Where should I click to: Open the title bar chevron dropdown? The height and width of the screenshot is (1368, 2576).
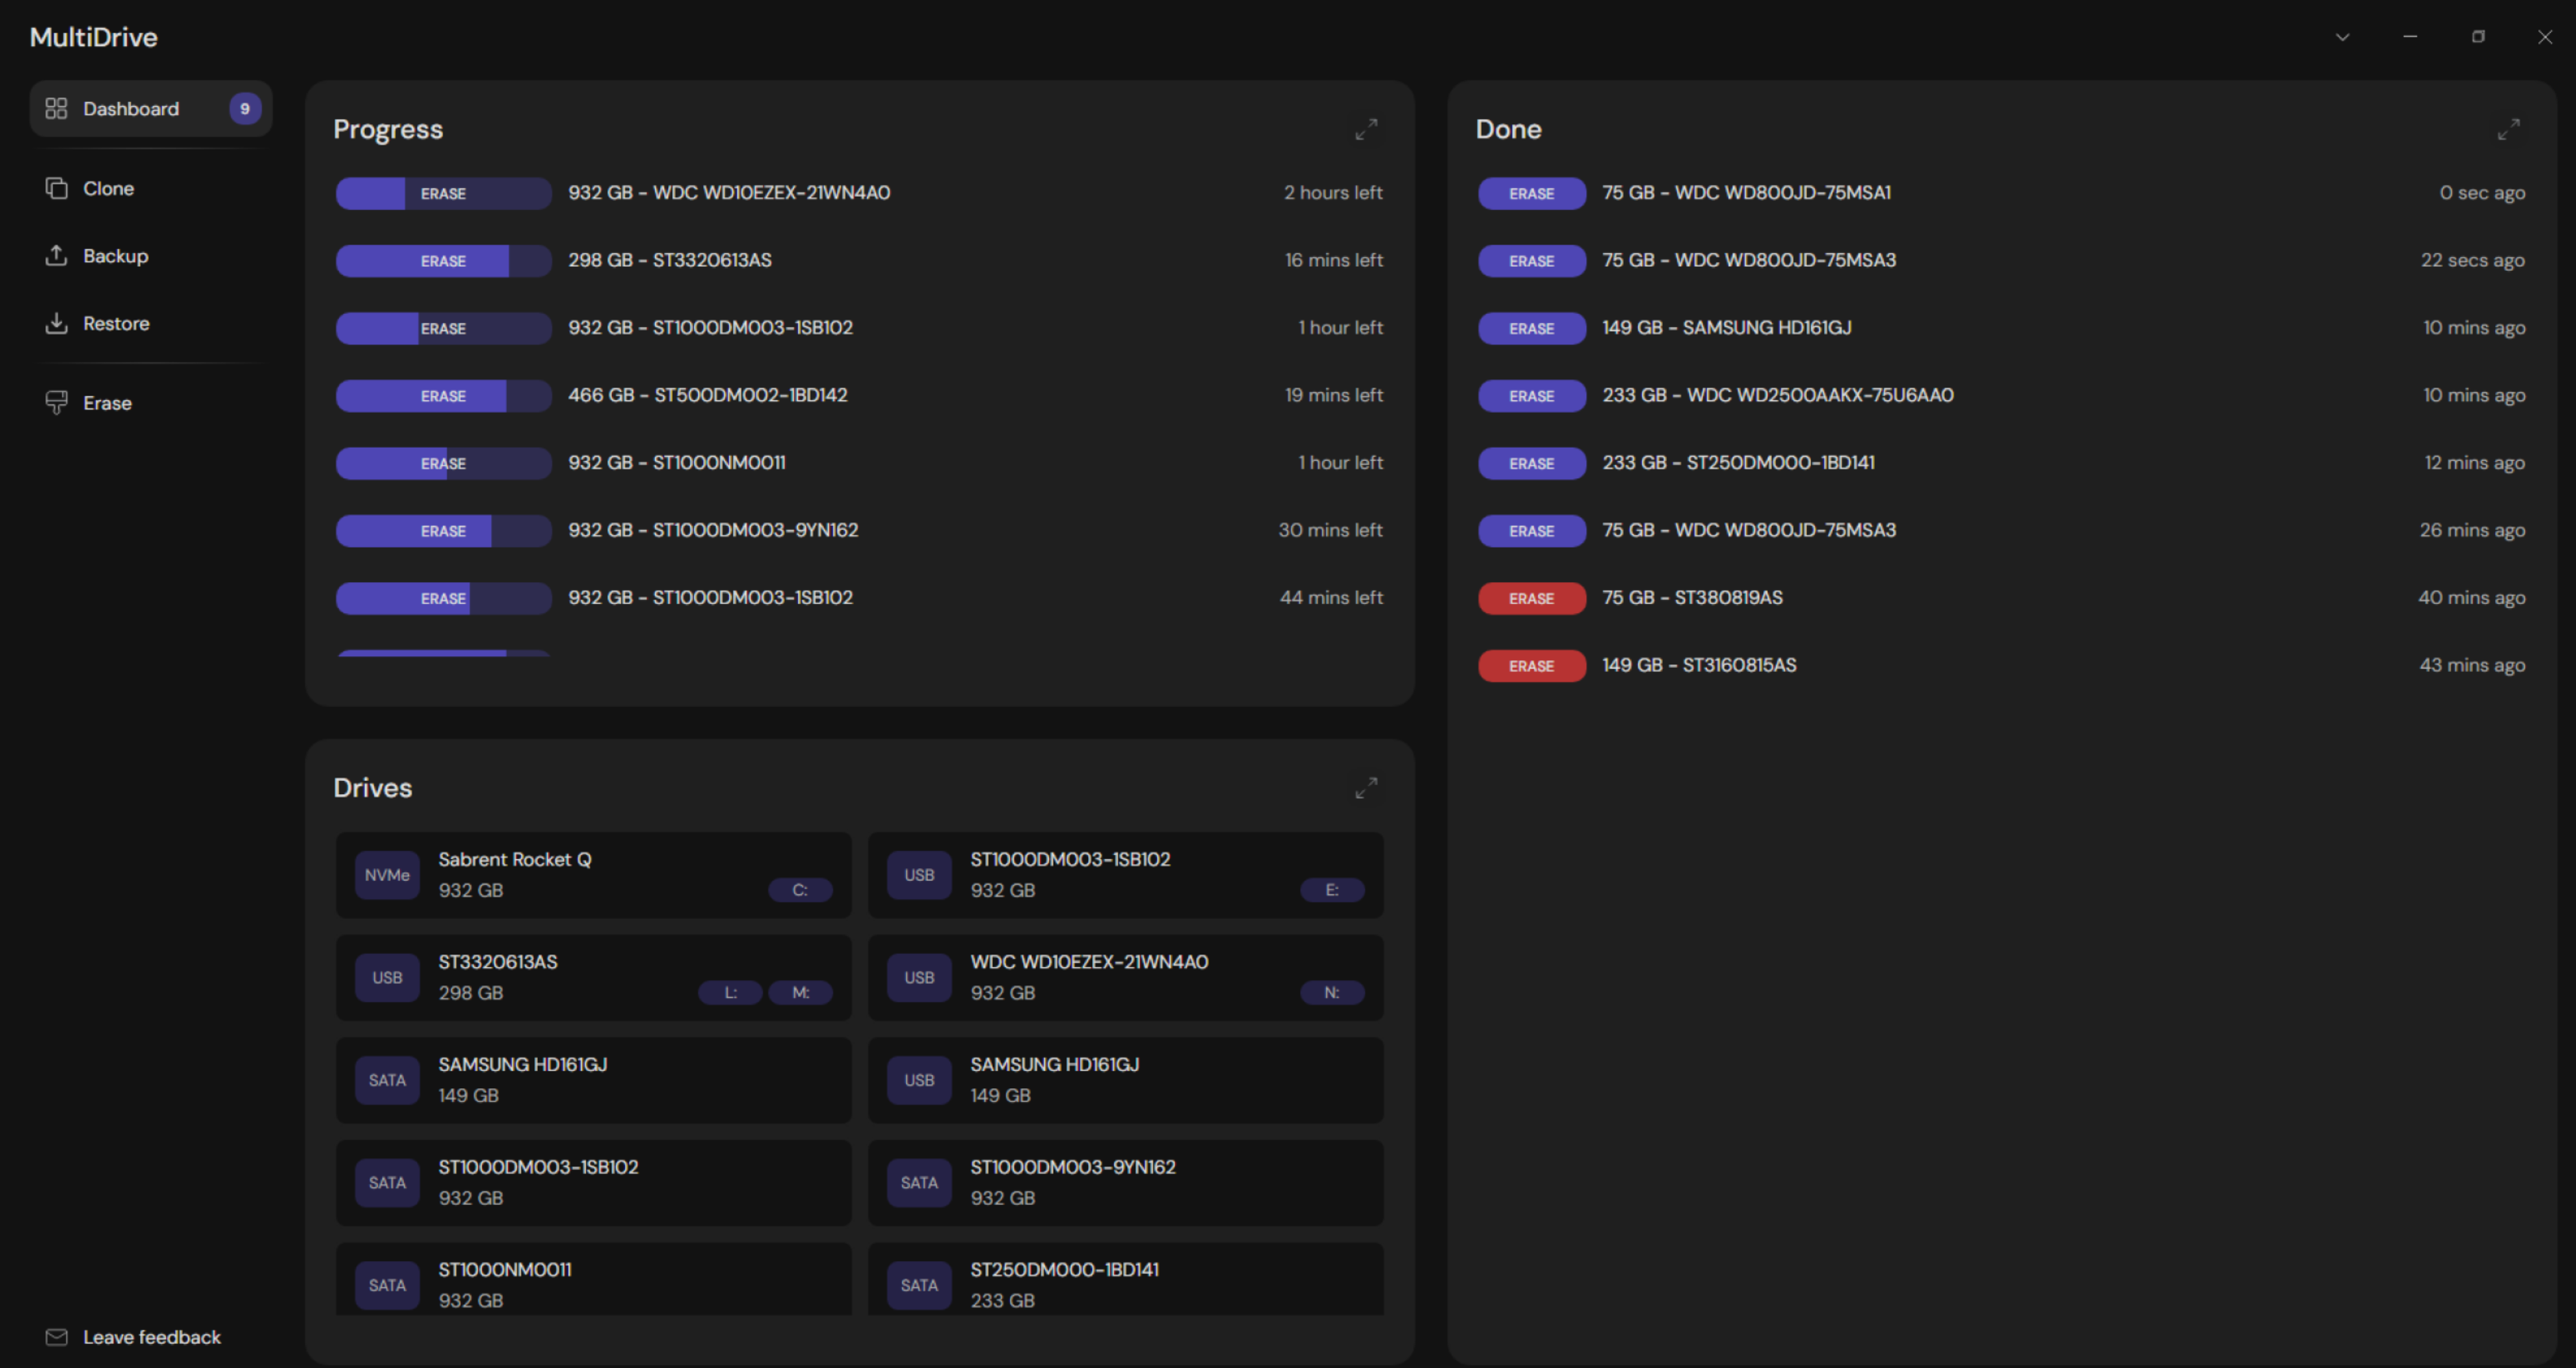[x=2342, y=37]
